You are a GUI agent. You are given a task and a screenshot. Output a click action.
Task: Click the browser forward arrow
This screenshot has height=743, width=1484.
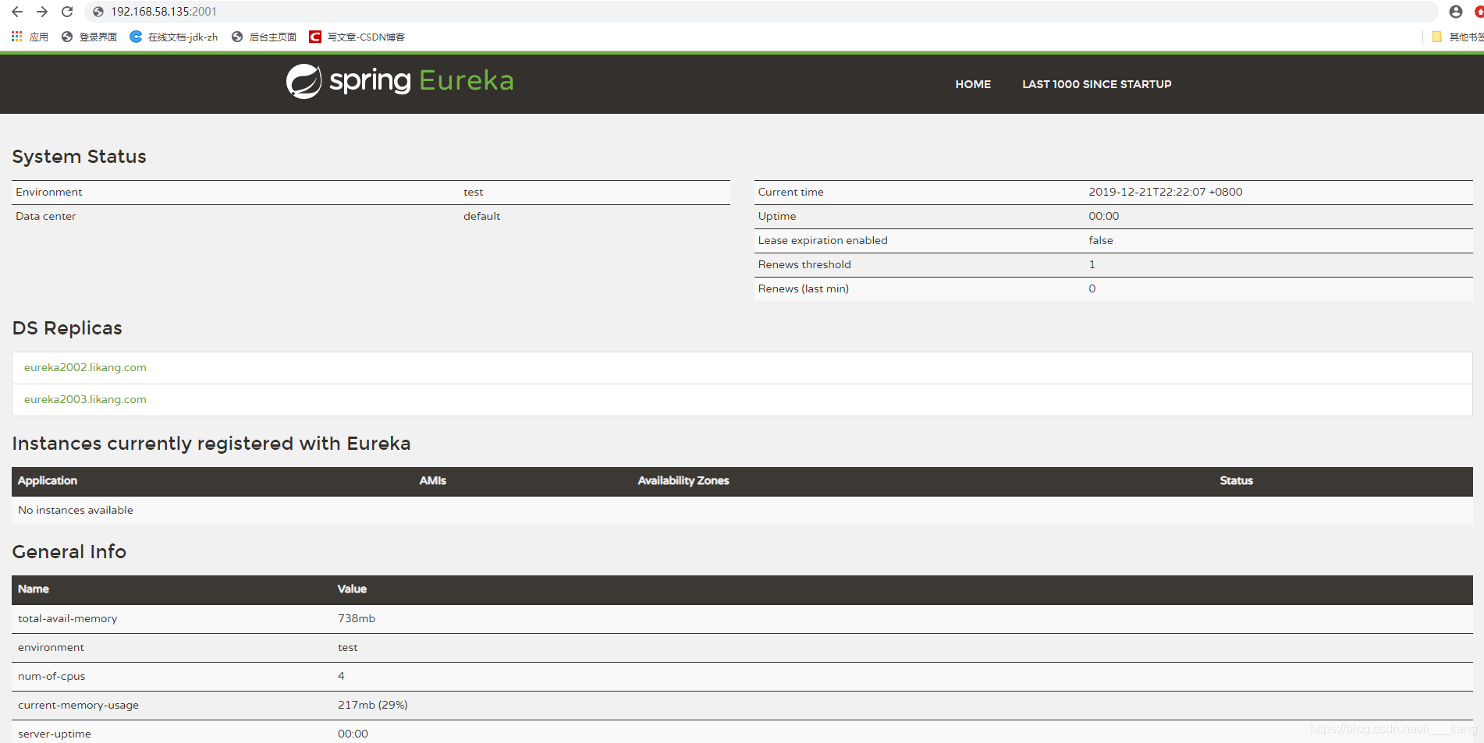point(42,12)
